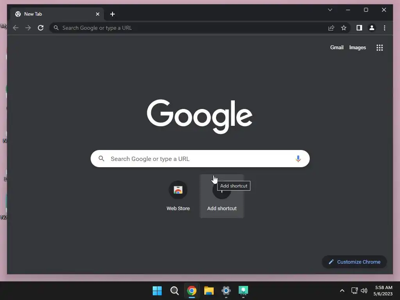The image size is (400, 300).
Task: Open a new tab with plus button
Action: [x=112, y=14]
